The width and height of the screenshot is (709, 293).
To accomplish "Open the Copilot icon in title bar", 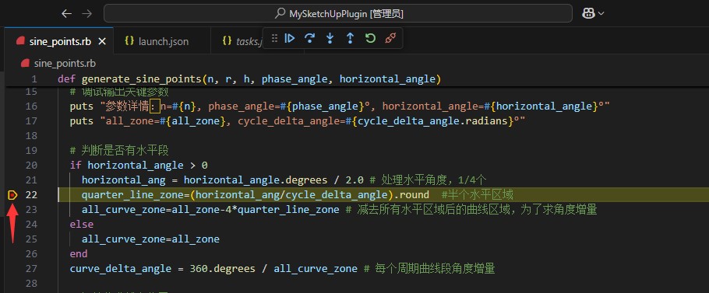I will [588, 13].
